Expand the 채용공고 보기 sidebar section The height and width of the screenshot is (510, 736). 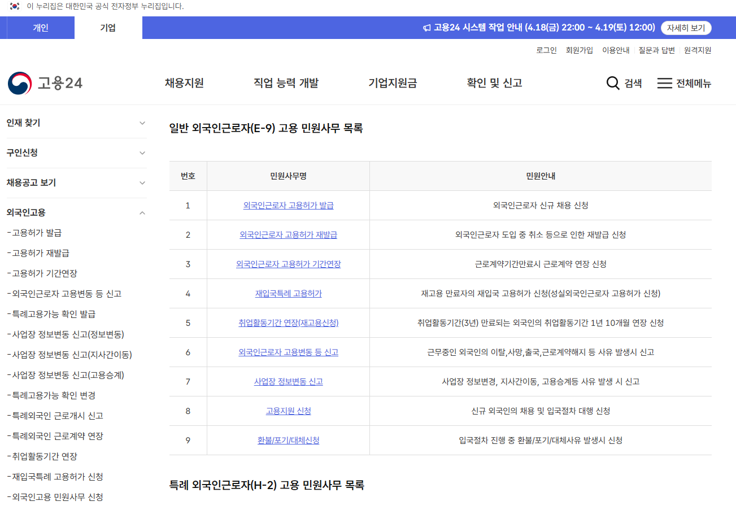(x=142, y=183)
